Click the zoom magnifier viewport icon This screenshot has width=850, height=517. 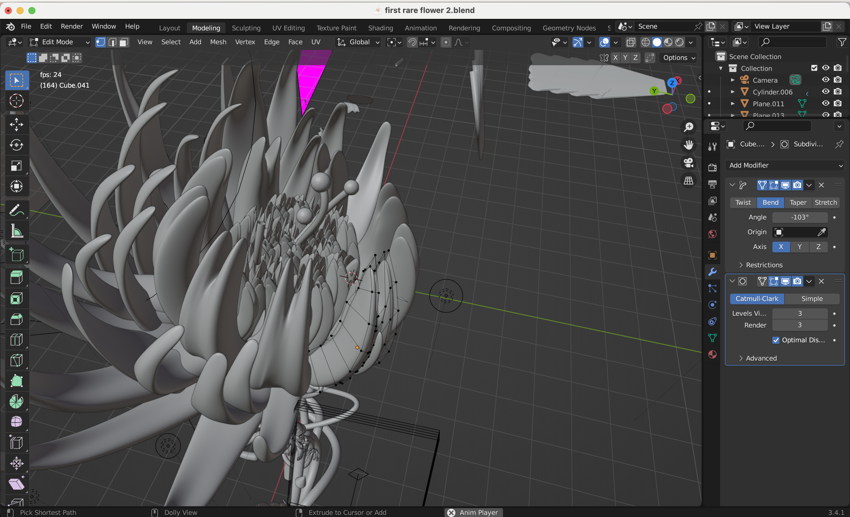[x=689, y=127]
